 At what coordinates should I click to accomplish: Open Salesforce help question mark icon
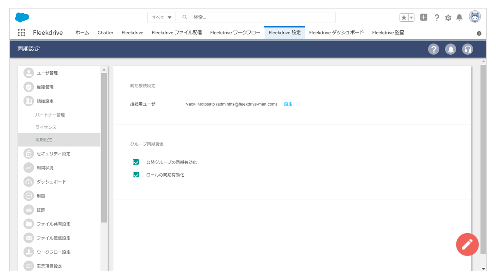coord(437,17)
